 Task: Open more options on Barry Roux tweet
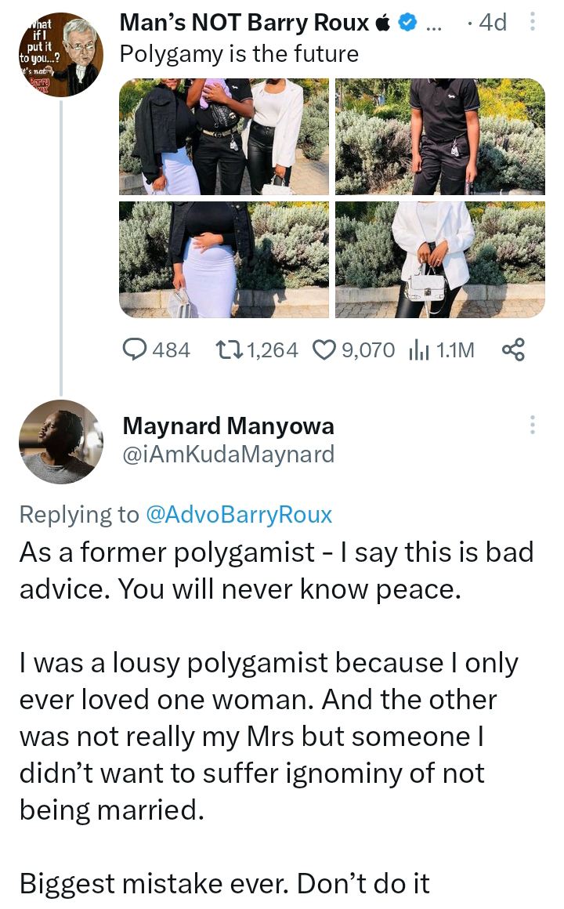point(533,24)
